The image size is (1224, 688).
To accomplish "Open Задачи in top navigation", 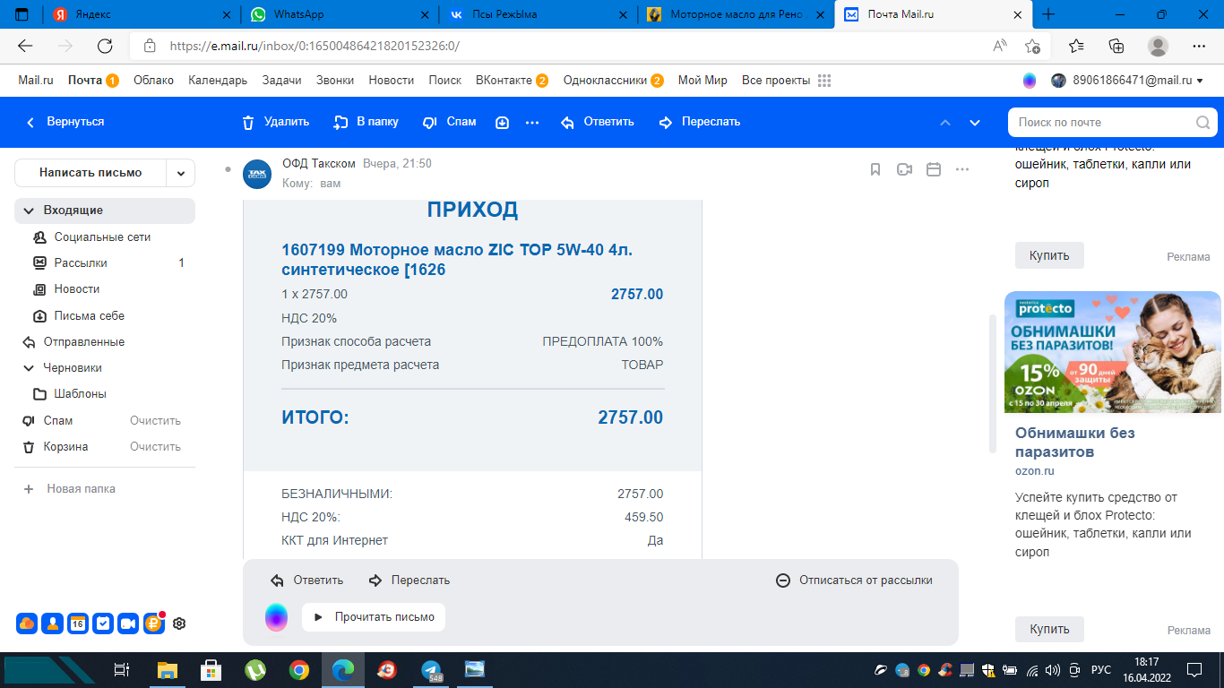I will click(281, 81).
